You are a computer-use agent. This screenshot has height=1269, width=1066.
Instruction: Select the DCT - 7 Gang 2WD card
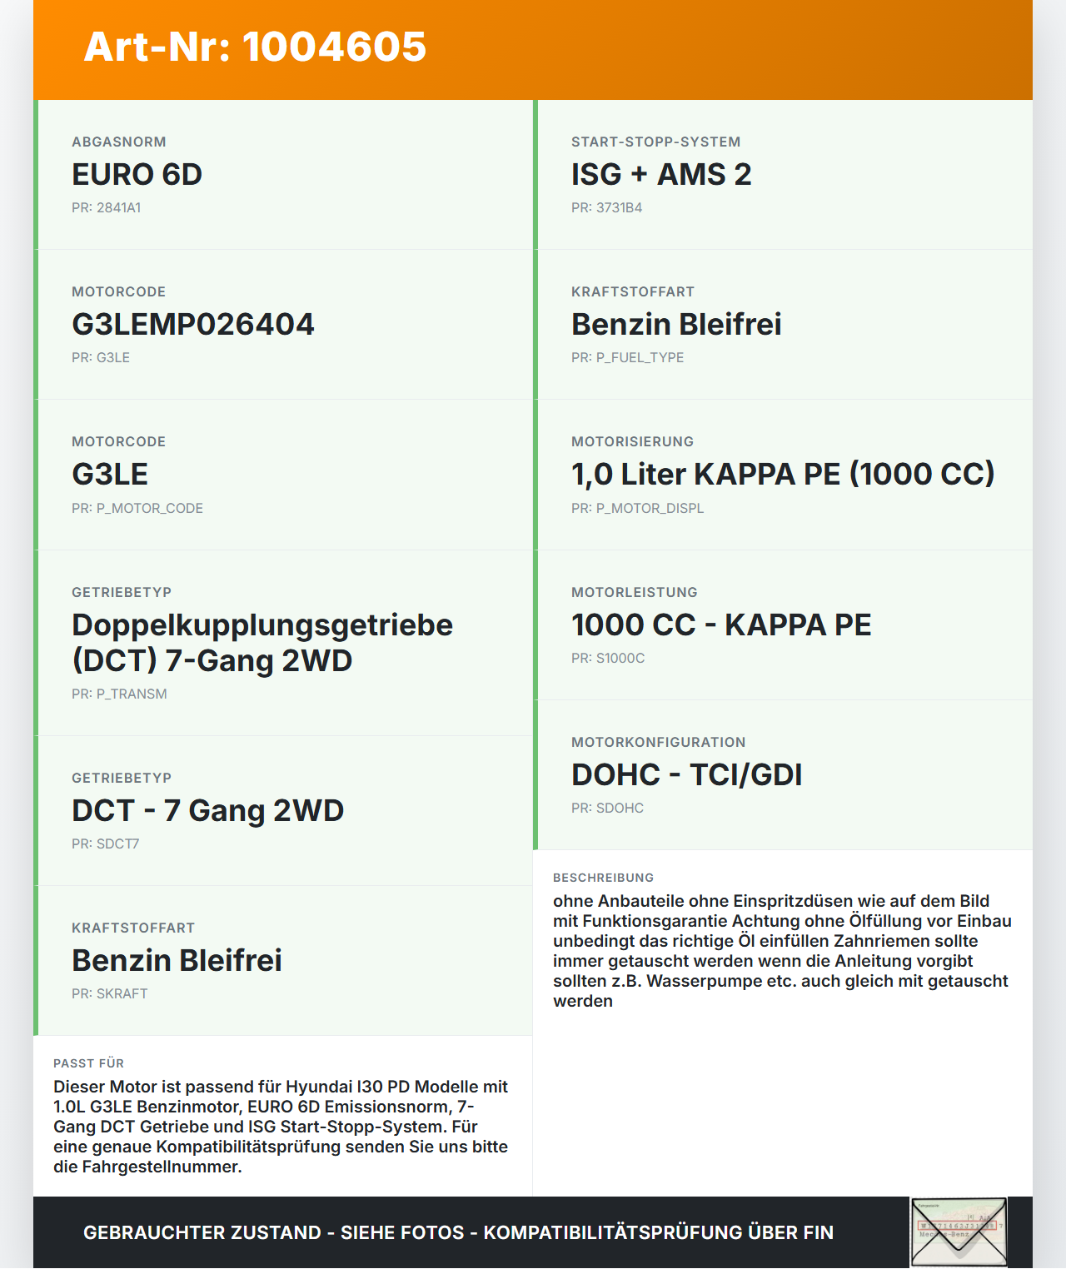click(x=283, y=811)
